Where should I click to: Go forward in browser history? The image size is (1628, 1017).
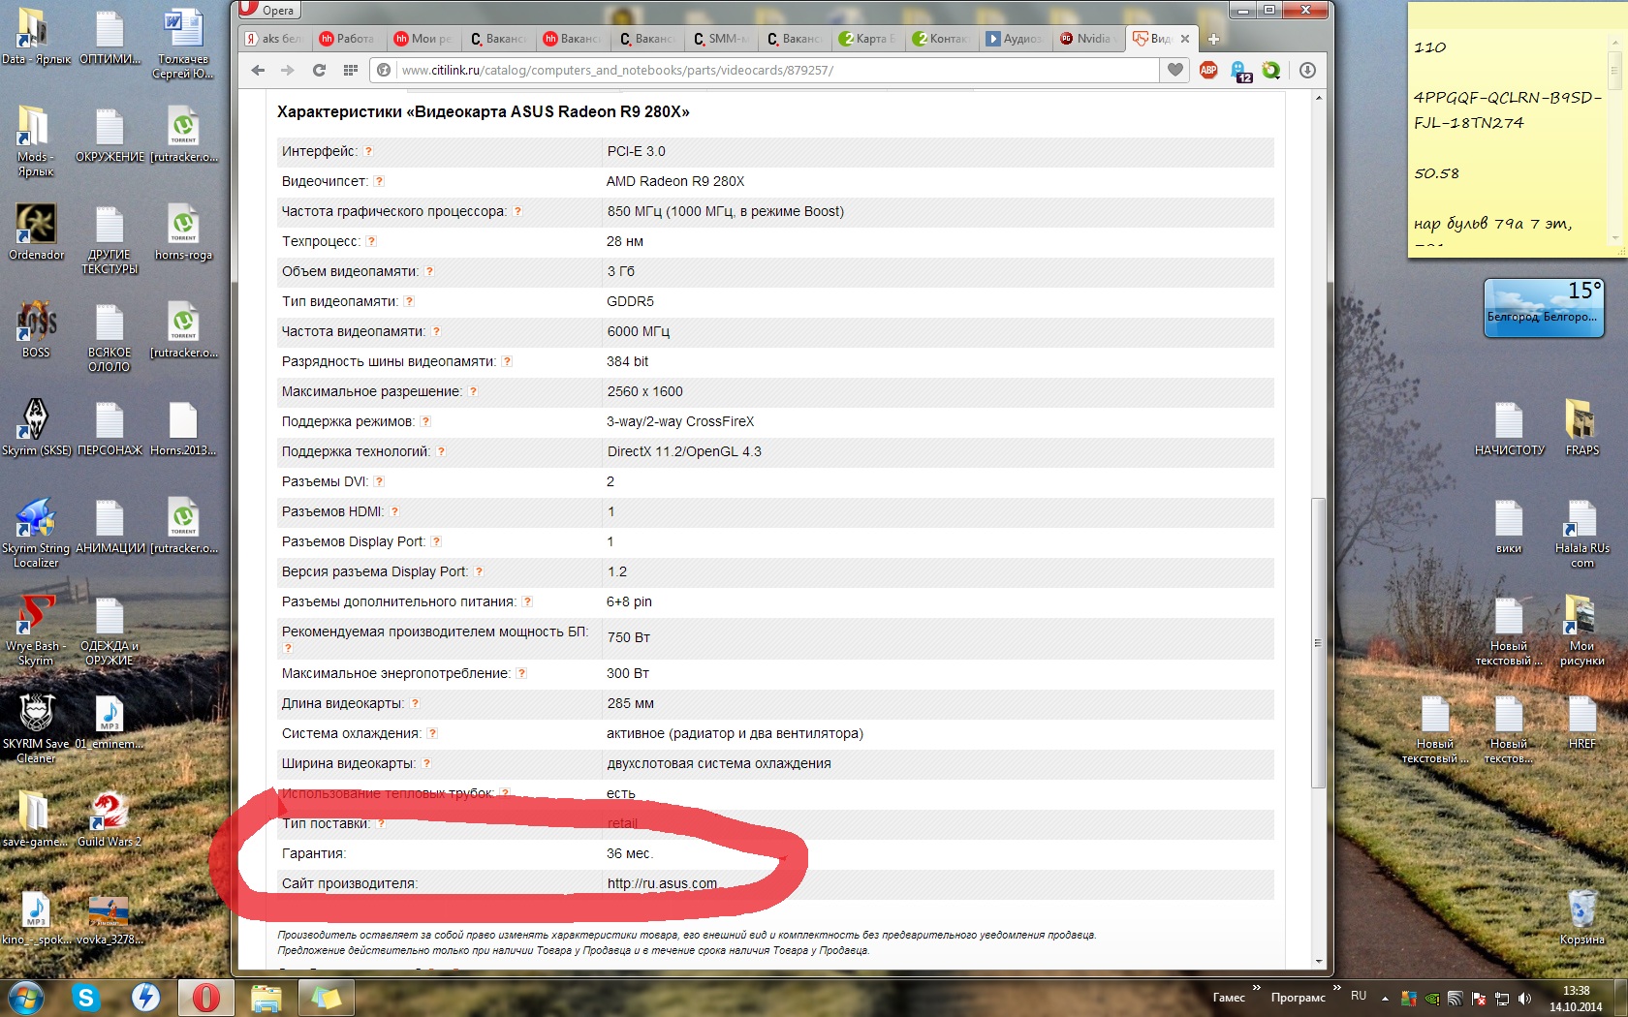[x=287, y=70]
